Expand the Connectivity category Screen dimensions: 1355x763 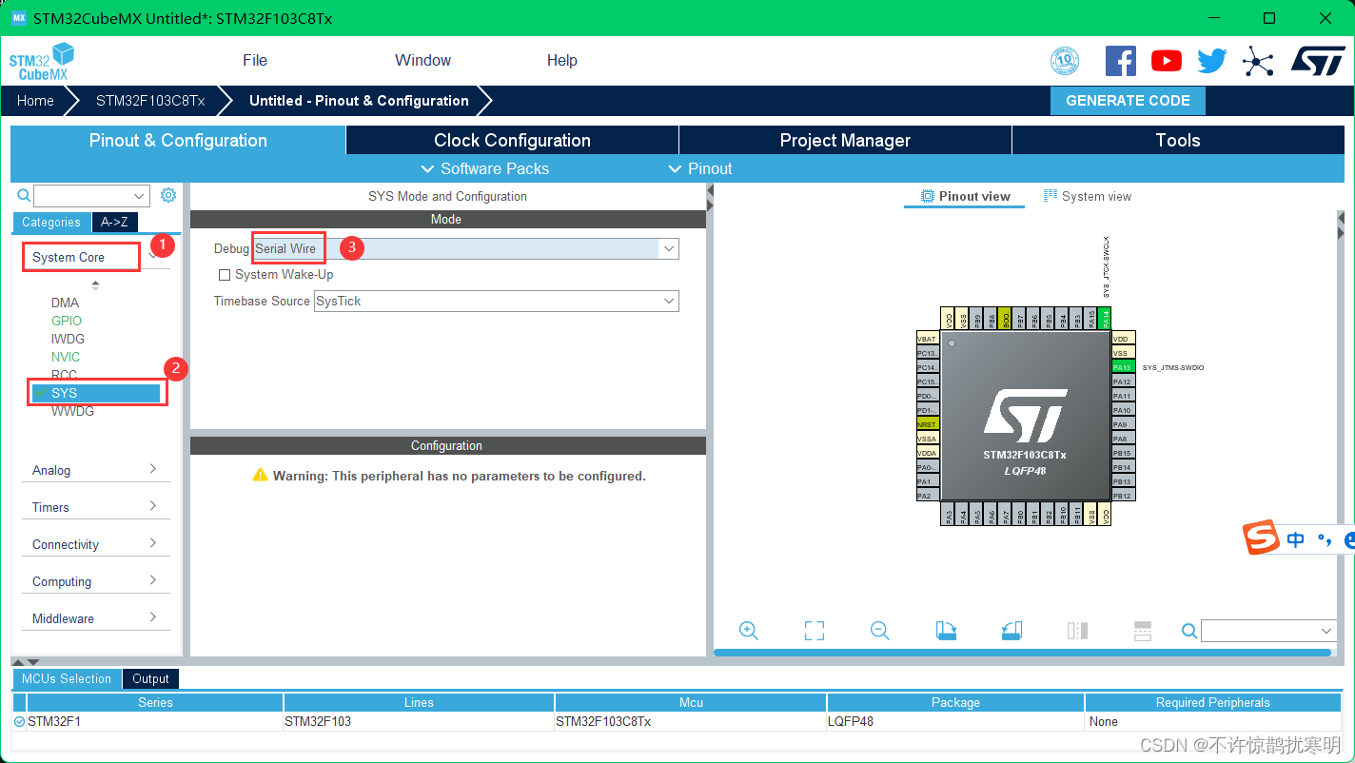pos(95,544)
